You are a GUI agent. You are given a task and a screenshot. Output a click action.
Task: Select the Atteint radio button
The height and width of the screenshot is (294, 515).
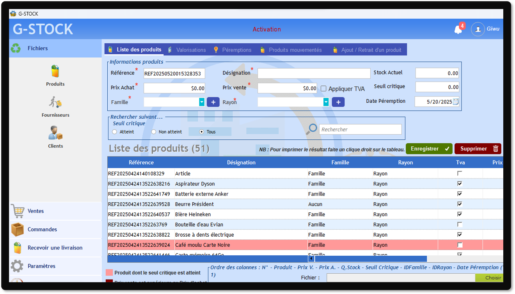[114, 132]
